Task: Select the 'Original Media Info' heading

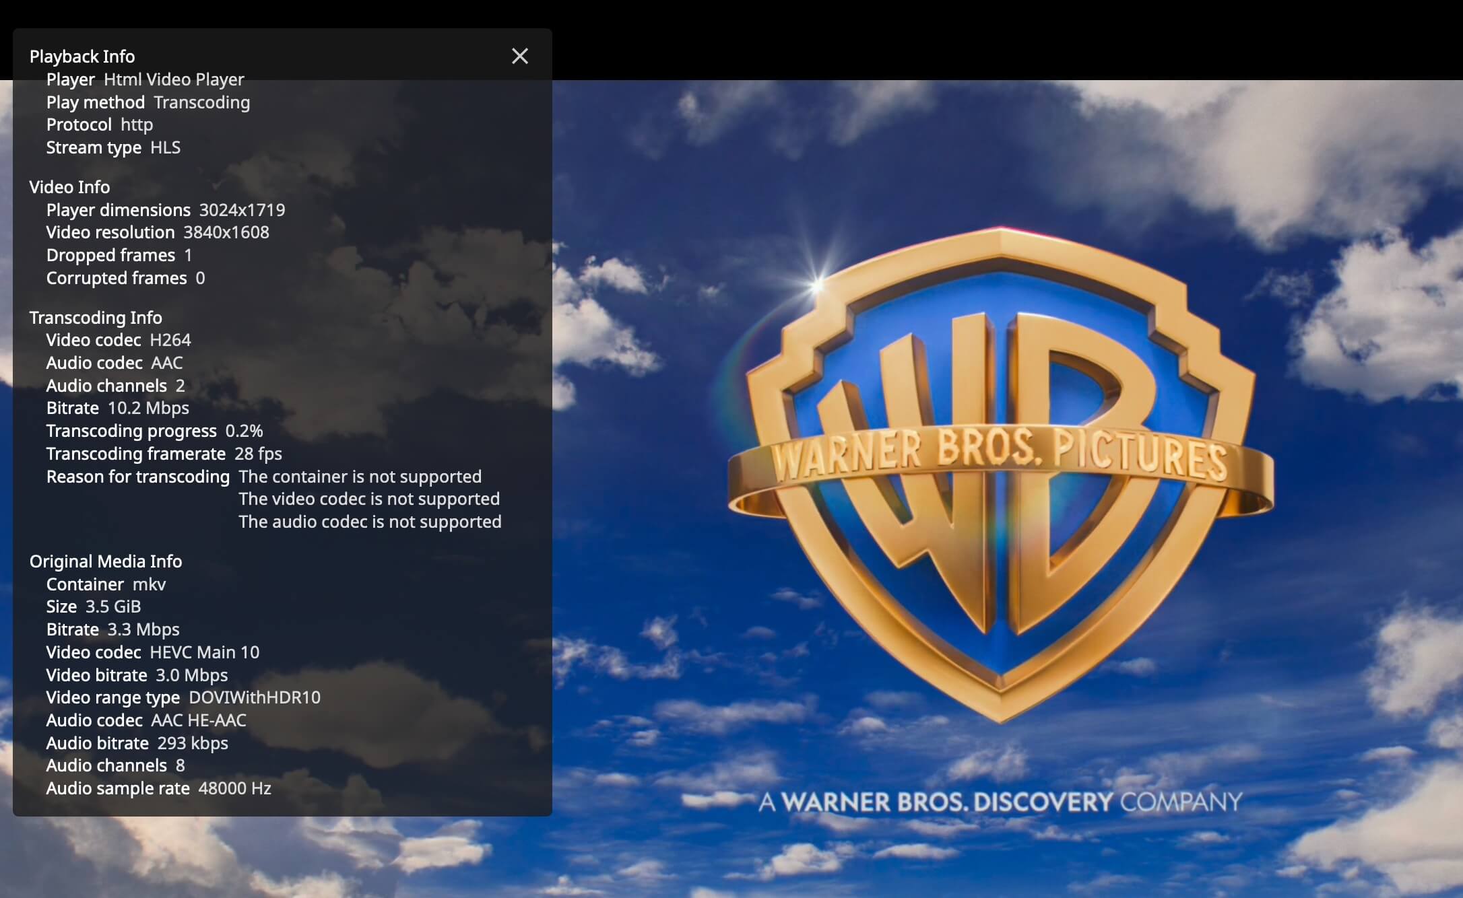Action: (x=106, y=561)
